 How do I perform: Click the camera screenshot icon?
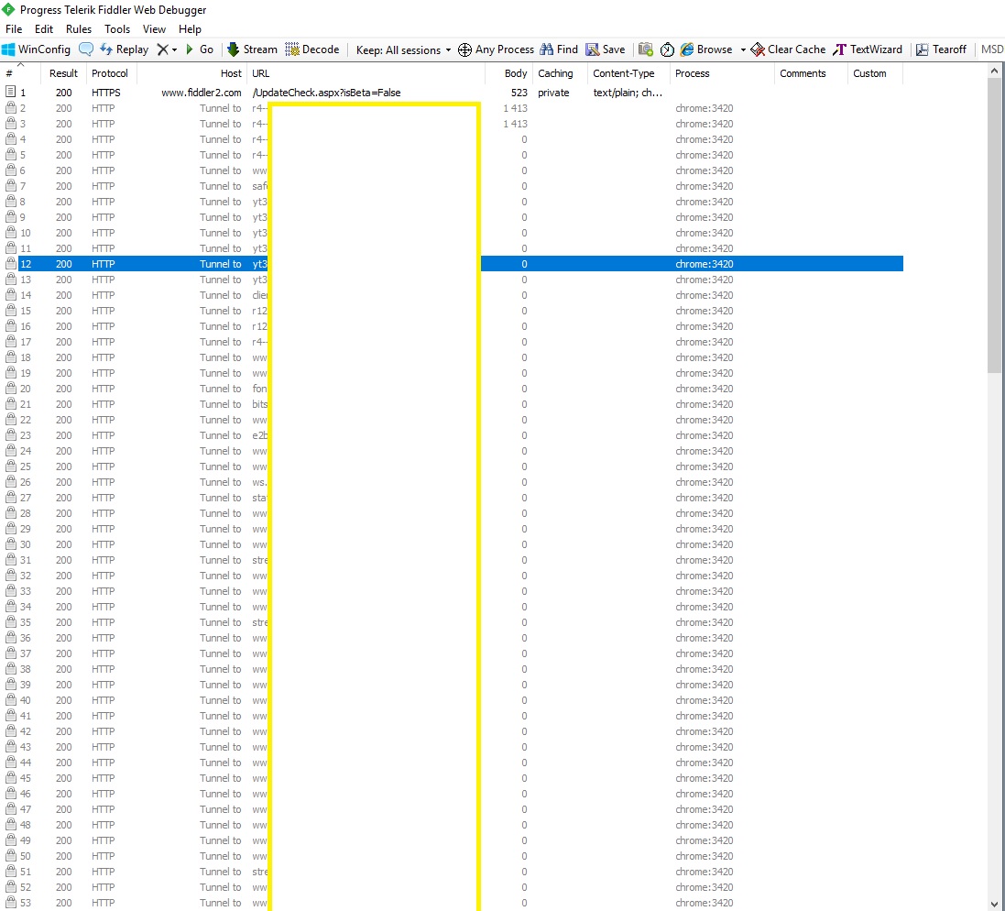click(x=646, y=49)
